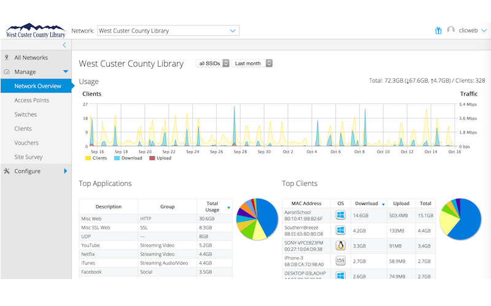Toggle the Download series in chart legend
Viewport: 491px width, 306px height.
point(127,159)
